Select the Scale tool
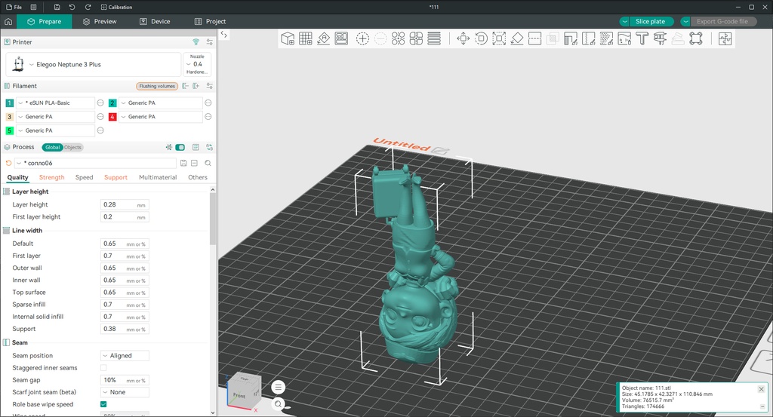This screenshot has height=417, width=773. tap(499, 38)
